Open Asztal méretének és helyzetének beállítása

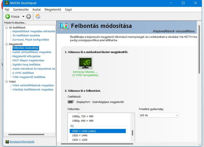(34, 69)
